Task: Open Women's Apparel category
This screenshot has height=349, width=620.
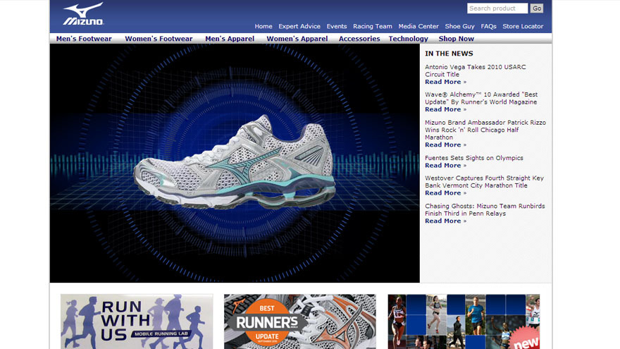Action: [x=297, y=39]
